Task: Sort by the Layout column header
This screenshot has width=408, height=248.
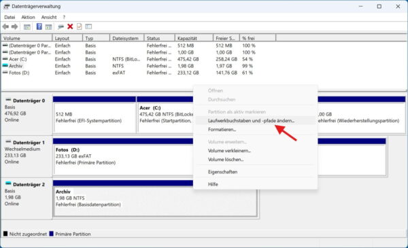Action: point(67,38)
